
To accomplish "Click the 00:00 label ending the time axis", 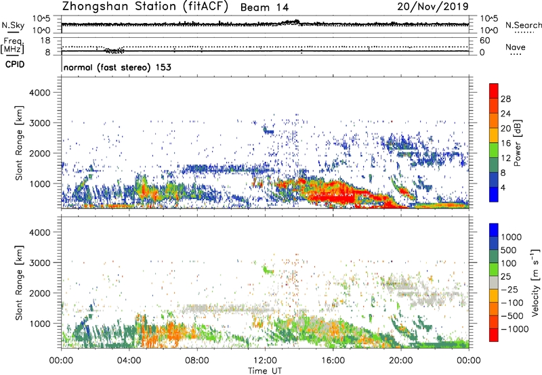I will (x=468, y=361).
